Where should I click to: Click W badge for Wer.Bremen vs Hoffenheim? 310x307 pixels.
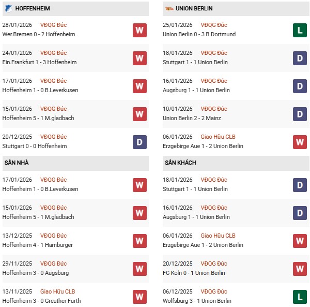(139, 30)
